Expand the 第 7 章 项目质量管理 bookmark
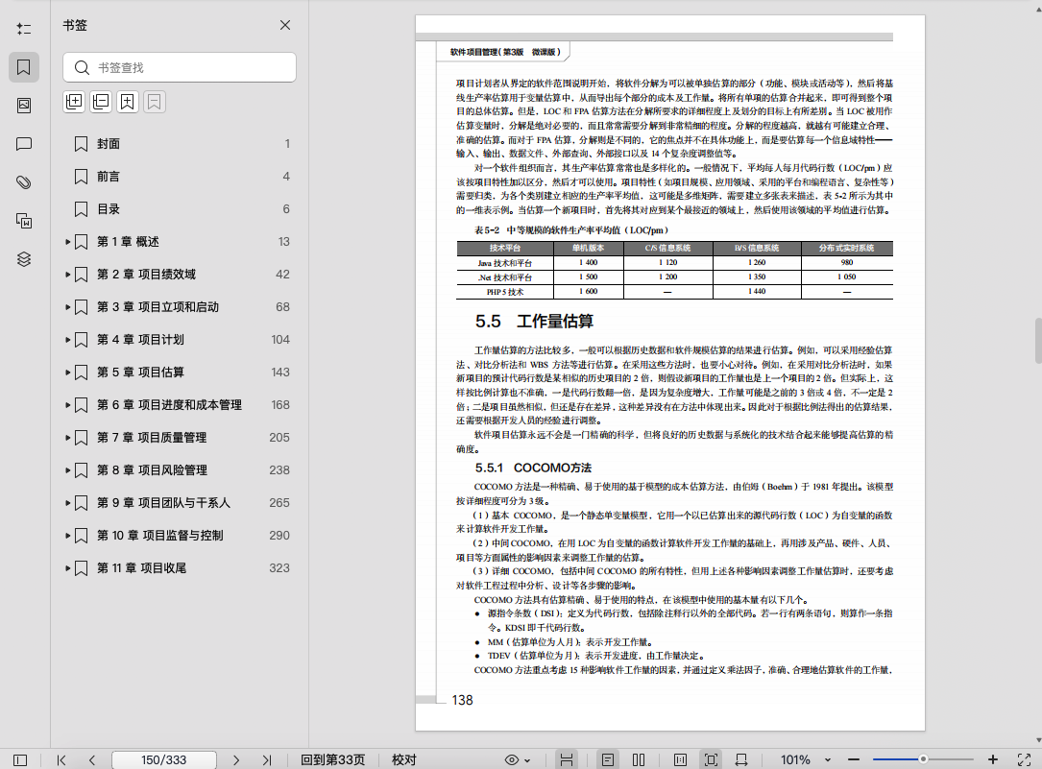 (x=68, y=438)
